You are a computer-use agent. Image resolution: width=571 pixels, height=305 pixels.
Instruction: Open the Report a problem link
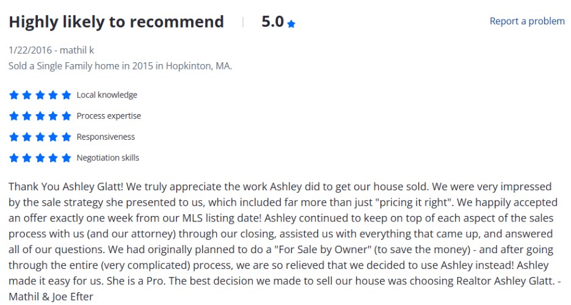527,21
